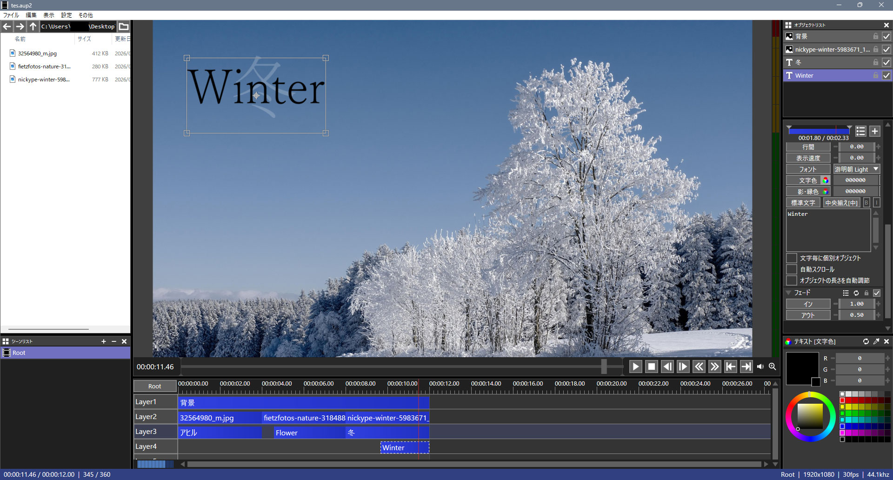Screen dimensions: 893x480
Task: Click the speaker volume icon
Action: 760,367
